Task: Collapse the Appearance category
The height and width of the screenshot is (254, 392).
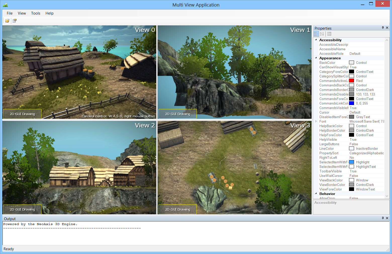Action: pos(316,58)
